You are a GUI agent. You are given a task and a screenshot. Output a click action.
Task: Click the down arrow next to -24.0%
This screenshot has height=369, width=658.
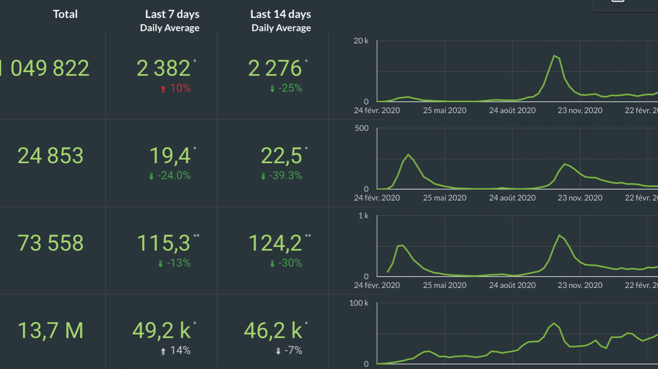151,176
